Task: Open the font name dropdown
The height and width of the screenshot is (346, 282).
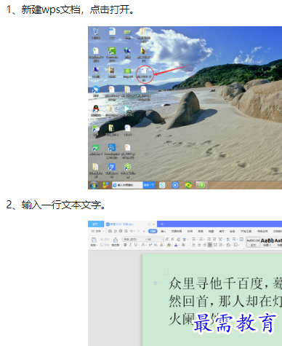Action: (134, 239)
